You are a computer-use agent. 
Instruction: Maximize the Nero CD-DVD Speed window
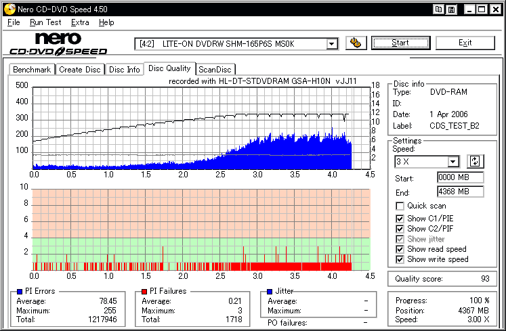click(482, 9)
